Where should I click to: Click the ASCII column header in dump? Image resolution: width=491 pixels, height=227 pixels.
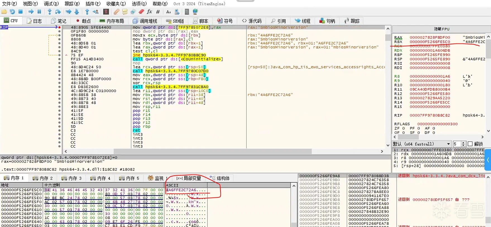[186, 185]
